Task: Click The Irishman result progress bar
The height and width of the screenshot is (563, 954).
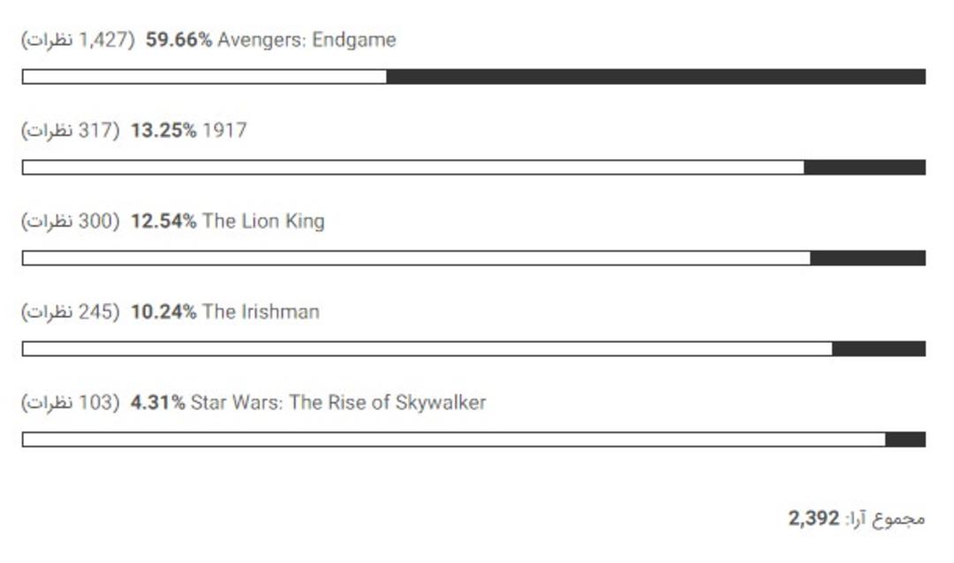Action: (x=473, y=349)
